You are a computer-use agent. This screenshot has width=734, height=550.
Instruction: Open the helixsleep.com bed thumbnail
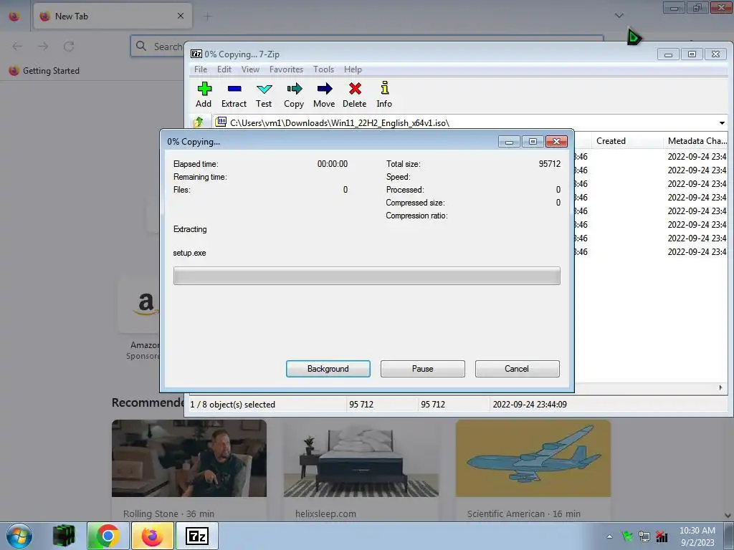[x=361, y=458]
